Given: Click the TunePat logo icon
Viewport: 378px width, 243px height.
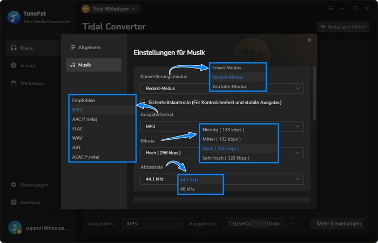Looking at the screenshot, I should click(13, 17).
